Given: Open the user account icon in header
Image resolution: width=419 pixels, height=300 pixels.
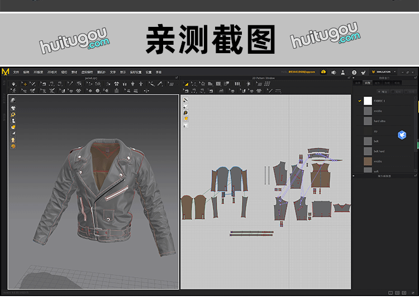Looking at the screenshot, I should [x=342, y=72].
